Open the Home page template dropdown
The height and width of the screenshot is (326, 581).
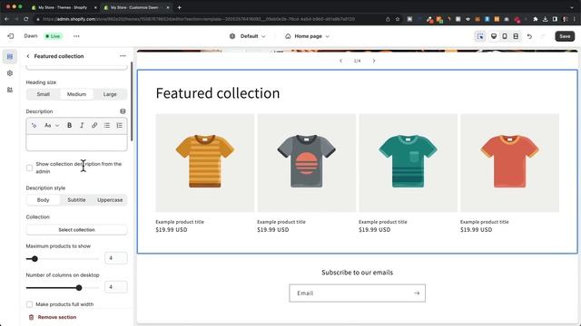click(308, 36)
